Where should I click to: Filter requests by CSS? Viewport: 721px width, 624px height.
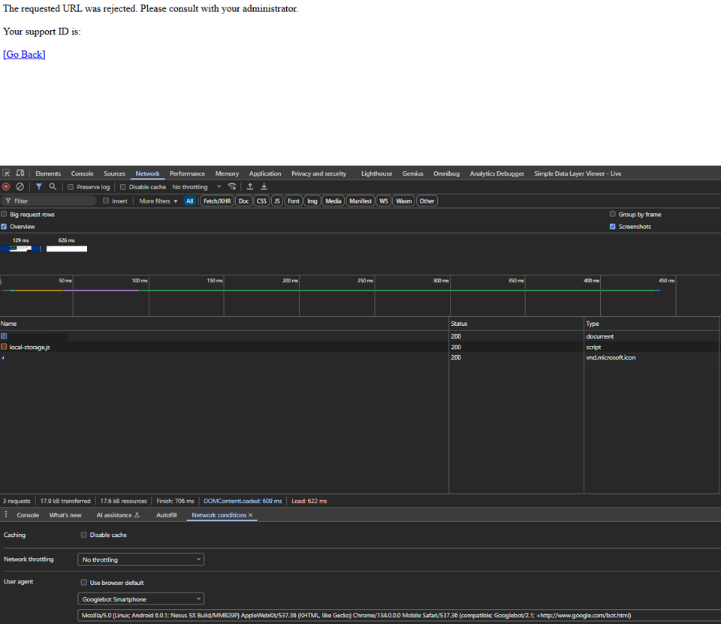tap(261, 201)
